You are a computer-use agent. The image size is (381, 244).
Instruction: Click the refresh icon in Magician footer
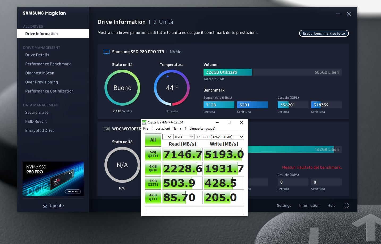[346, 205]
